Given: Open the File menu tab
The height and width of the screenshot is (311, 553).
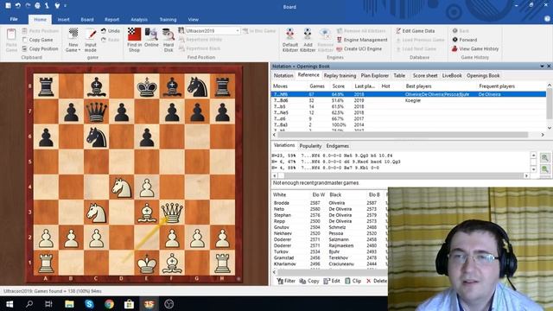Looking at the screenshot, I should click(x=14, y=19).
